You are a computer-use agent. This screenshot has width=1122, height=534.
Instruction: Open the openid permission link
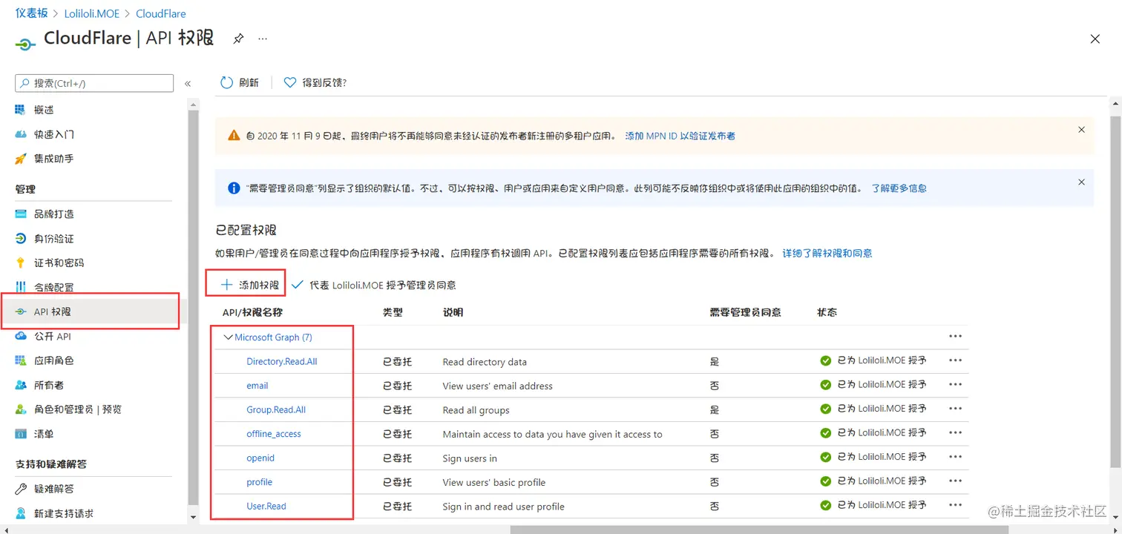coord(260,458)
